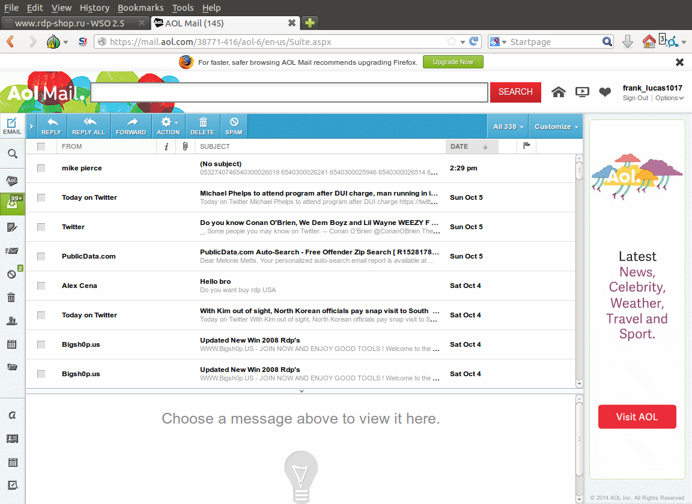This screenshot has height=504, width=692.
Task: Open the Action gear dropdown
Action: pyautogui.click(x=168, y=126)
